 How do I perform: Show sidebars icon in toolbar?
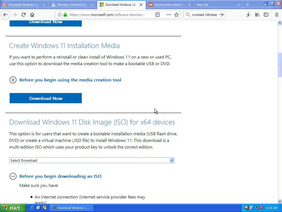point(266,15)
